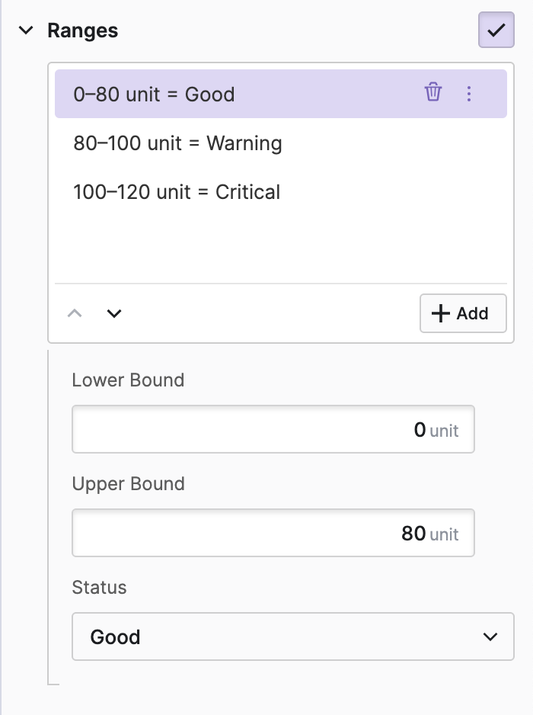Move the selected range up
Viewport: 533px width, 715px height.
[75, 313]
